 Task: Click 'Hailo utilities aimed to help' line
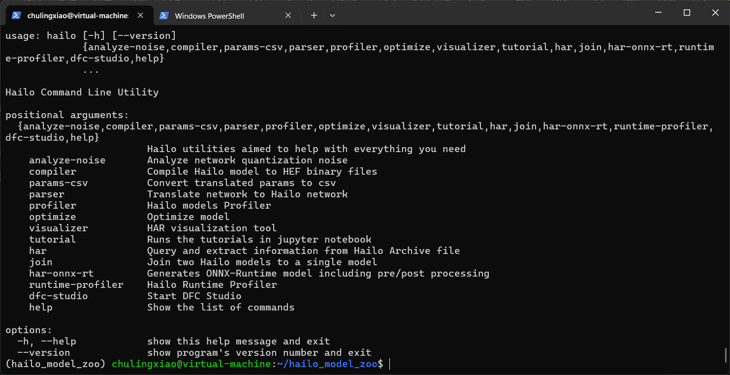pos(307,149)
